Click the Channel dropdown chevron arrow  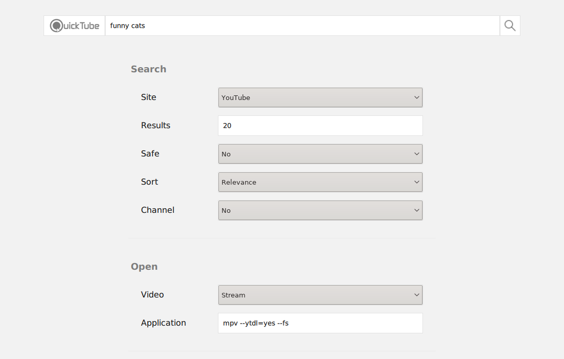416,210
